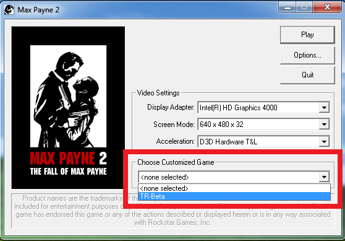Open the Options... dialog
The width and height of the screenshot is (345, 241).
(307, 55)
